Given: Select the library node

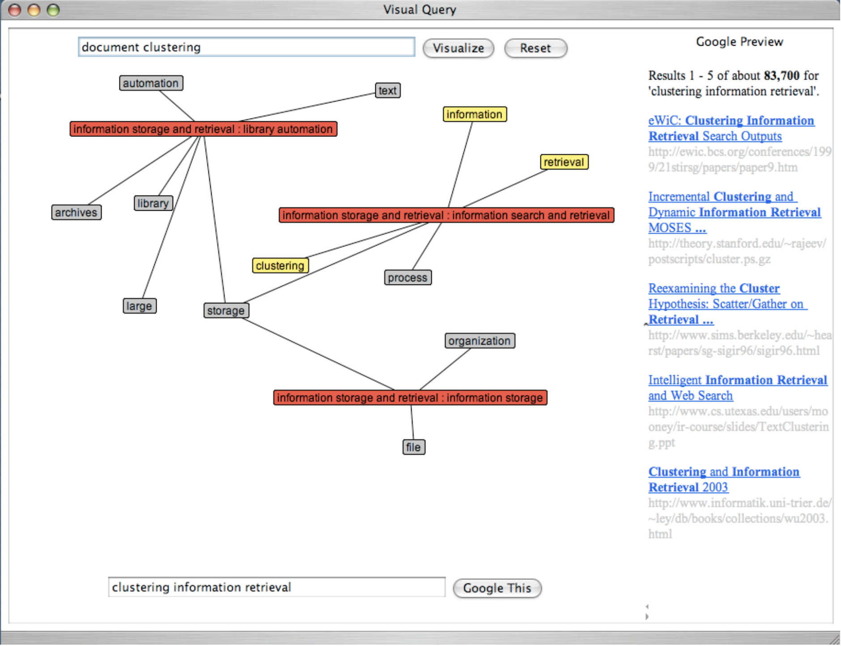Looking at the screenshot, I should [x=153, y=203].
